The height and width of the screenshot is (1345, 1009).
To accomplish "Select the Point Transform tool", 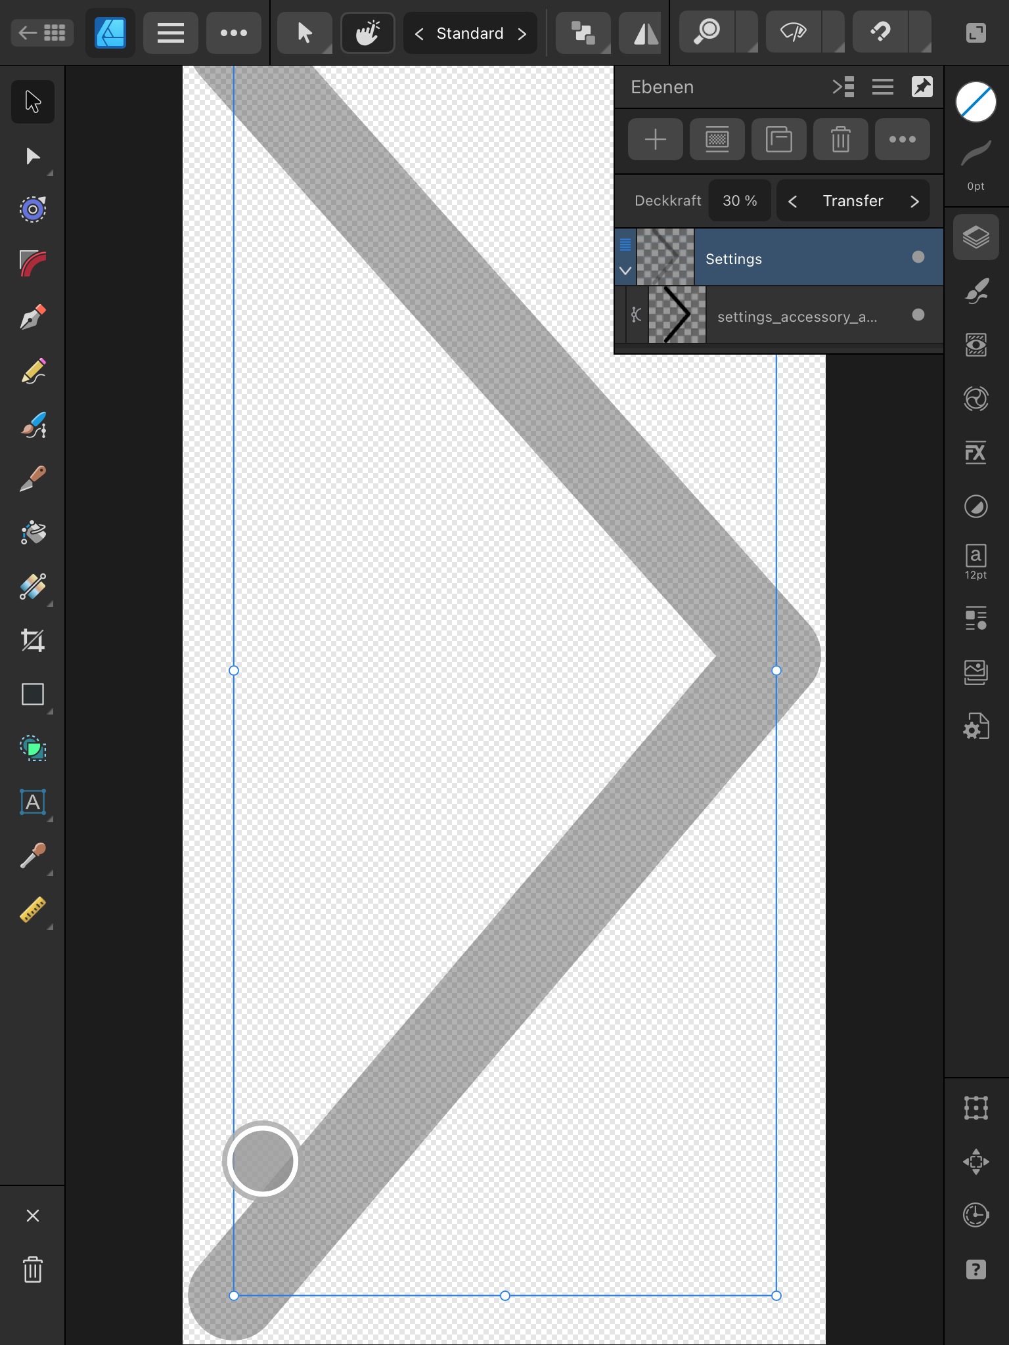I will coord(33,209).
